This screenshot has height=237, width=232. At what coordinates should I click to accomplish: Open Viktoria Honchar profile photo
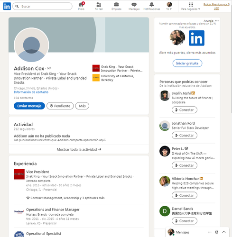coord(165,181)
